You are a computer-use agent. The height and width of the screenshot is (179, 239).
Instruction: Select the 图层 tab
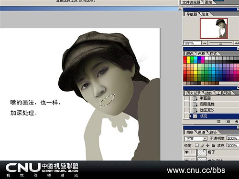(x=190, y=132)
